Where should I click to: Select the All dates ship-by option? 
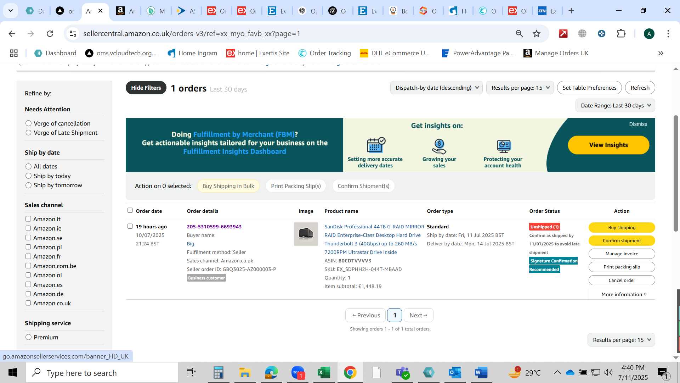28,166
